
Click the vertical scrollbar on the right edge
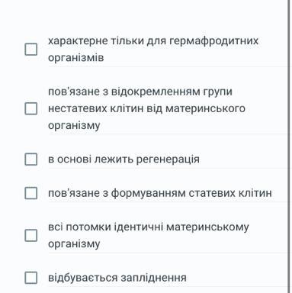[x=289, y=146]
